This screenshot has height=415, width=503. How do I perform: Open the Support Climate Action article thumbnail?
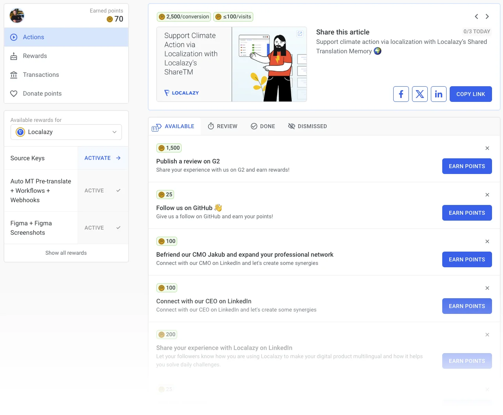[x=231, y=64]
